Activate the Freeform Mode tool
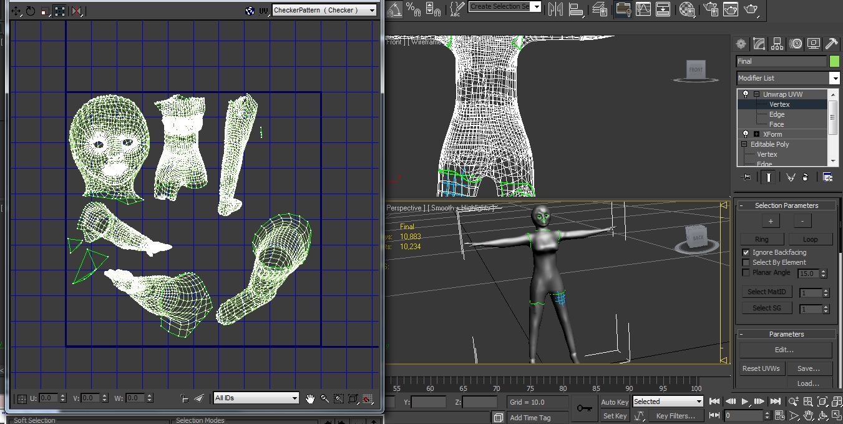This screenshot has width=843, height=424. click(60, 11)
